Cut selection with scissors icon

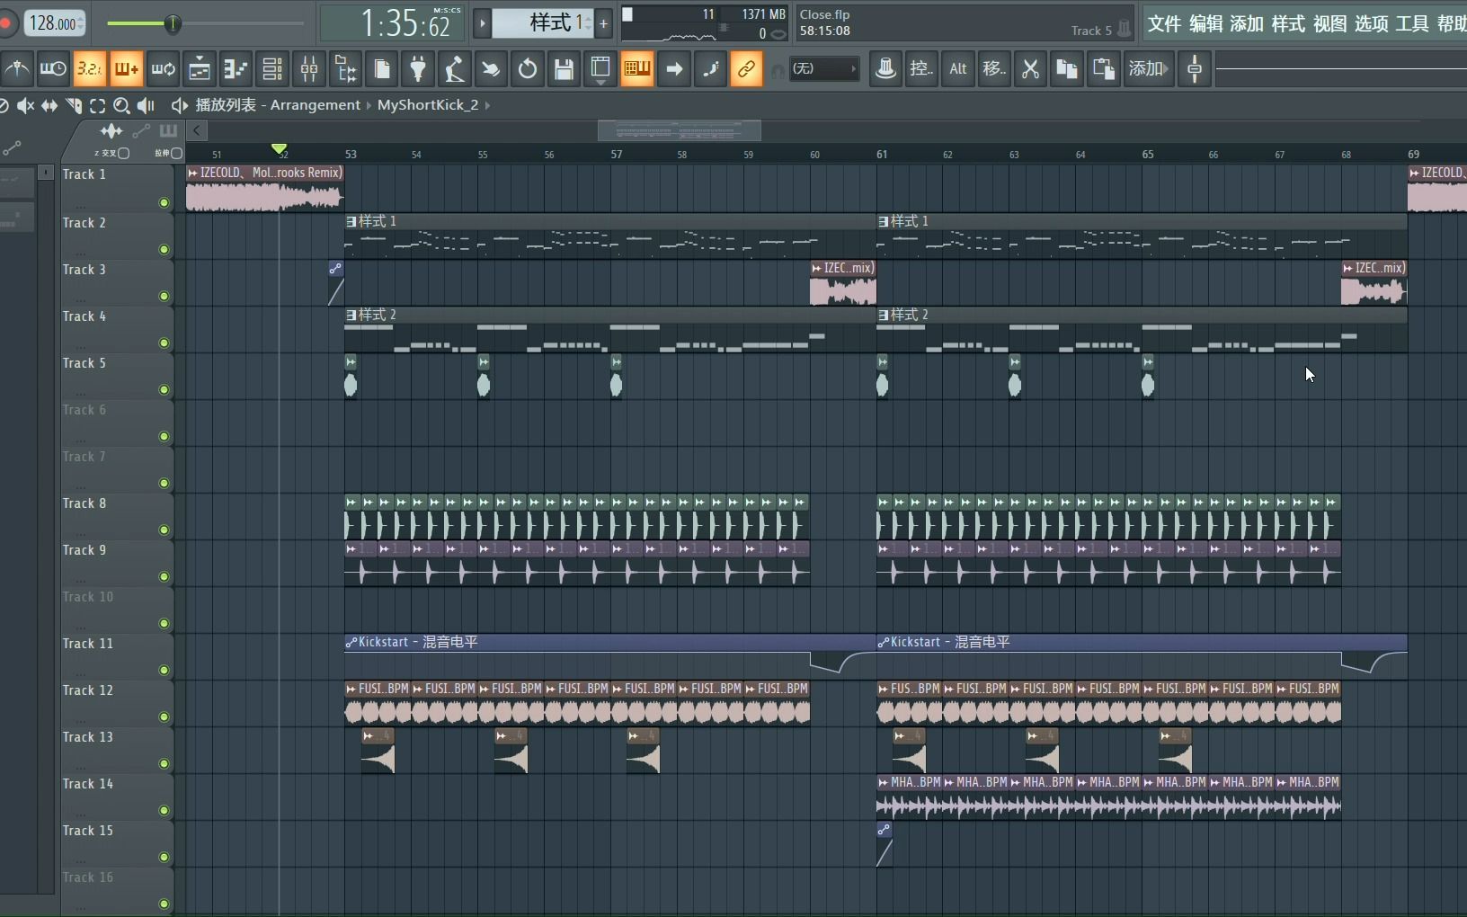point(1031,69)
